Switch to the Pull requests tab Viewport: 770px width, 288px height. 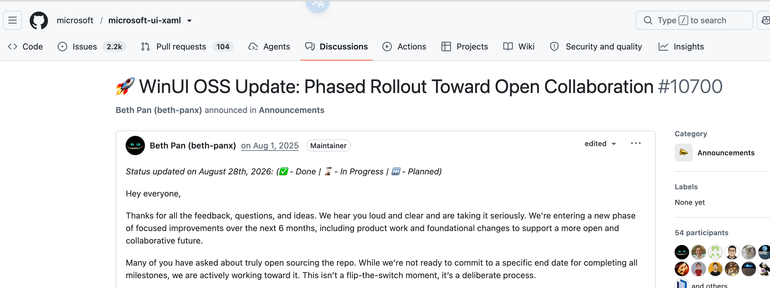187,47
